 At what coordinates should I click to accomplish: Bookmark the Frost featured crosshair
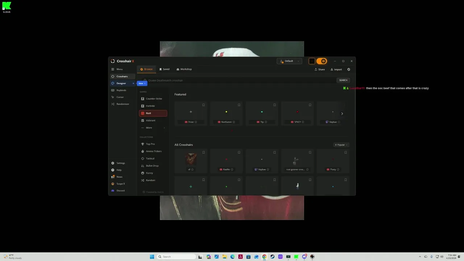[x=203, y=105]
